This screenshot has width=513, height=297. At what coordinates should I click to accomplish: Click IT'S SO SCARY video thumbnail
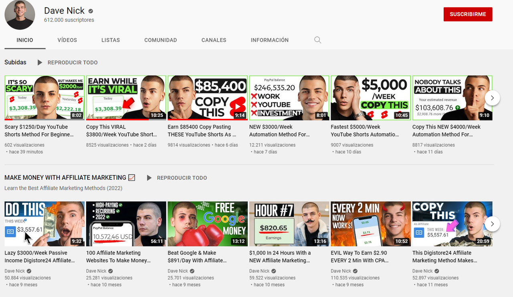click(44, 98)
